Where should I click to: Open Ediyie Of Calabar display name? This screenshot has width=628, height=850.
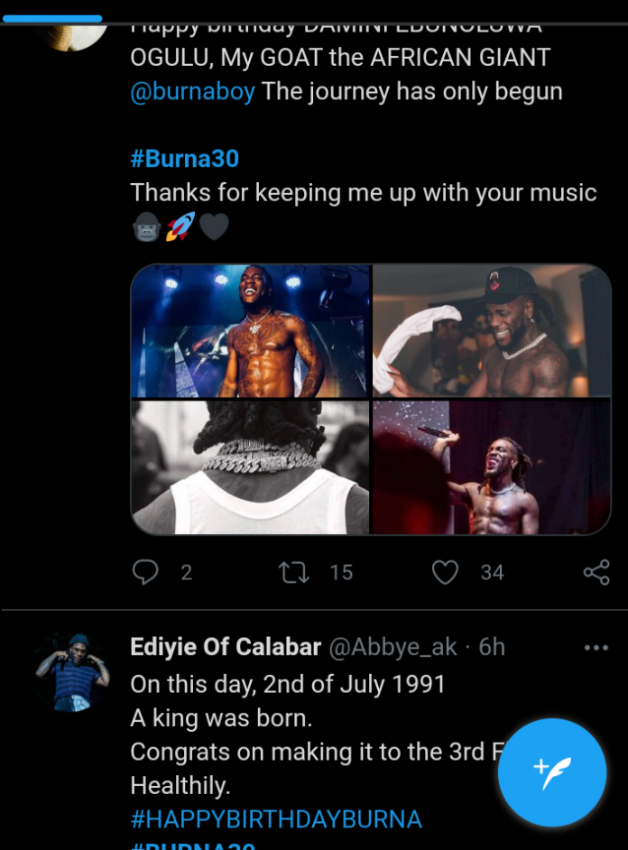[x=226, y=648]
